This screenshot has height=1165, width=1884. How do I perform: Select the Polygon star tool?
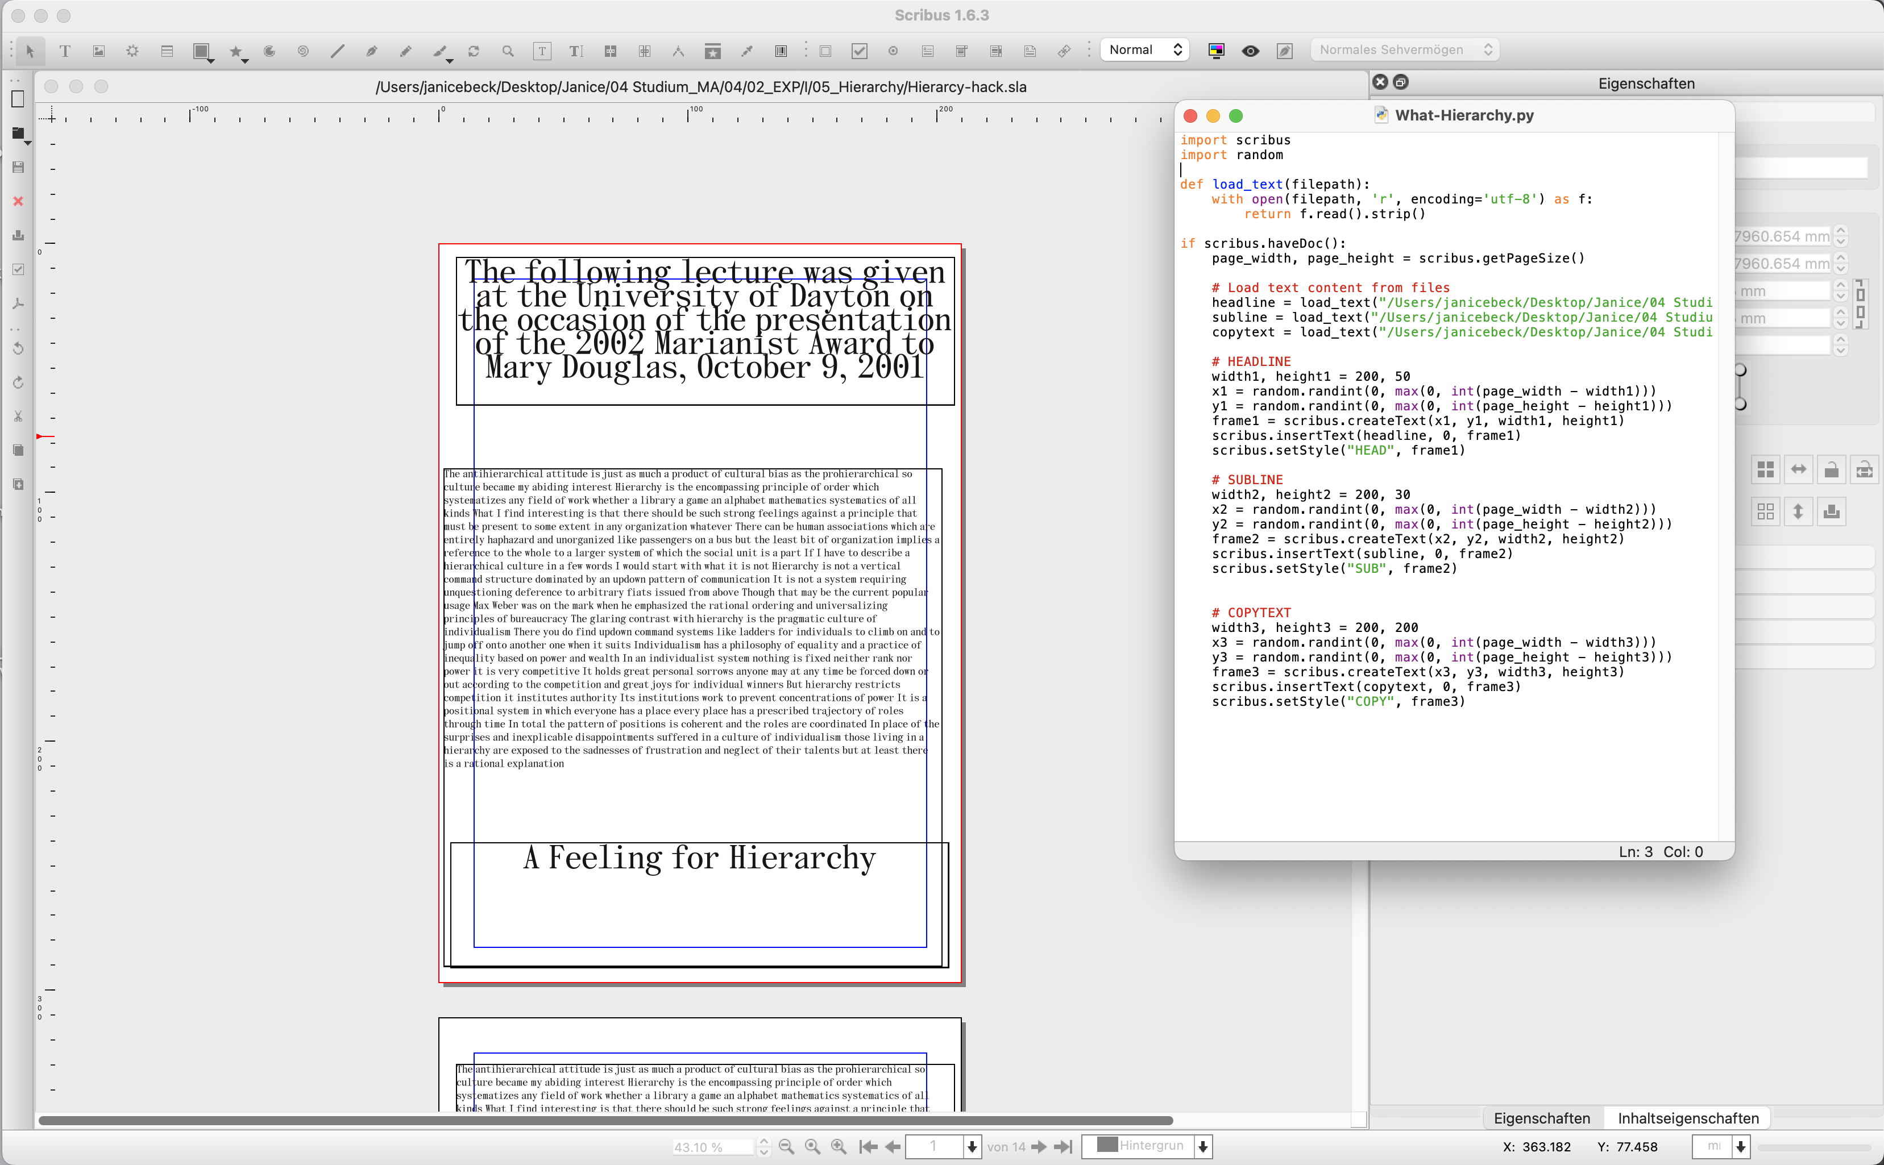pyautogui.click(x=235, y=51)
